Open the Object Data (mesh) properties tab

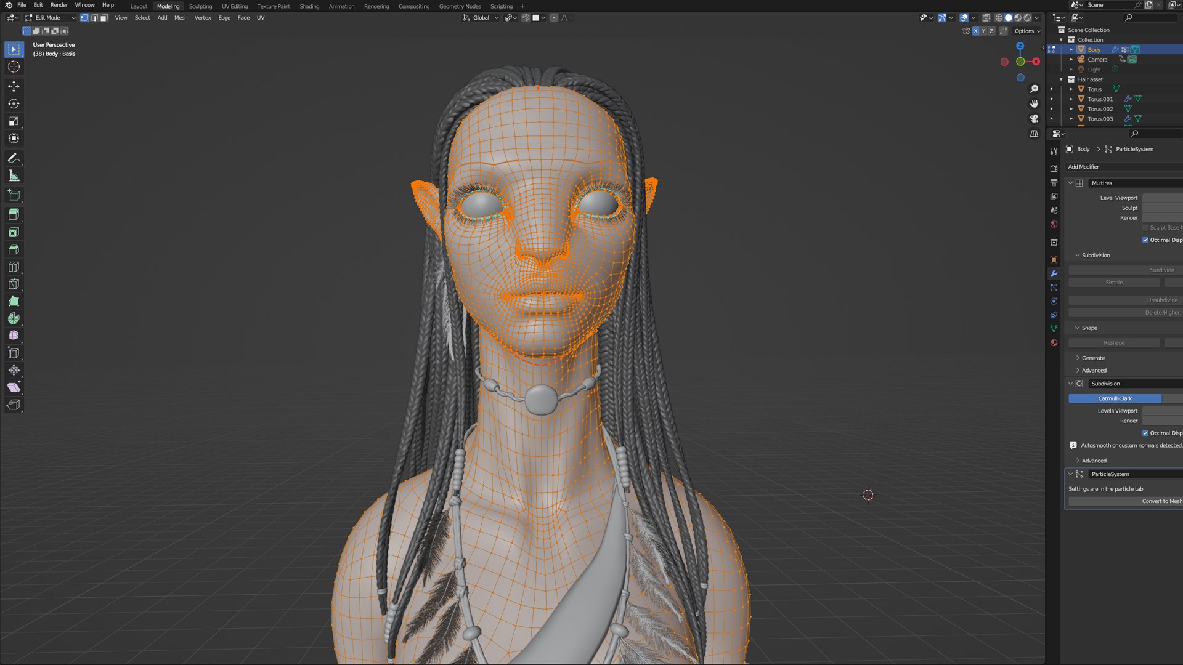tap(1054, 329)
